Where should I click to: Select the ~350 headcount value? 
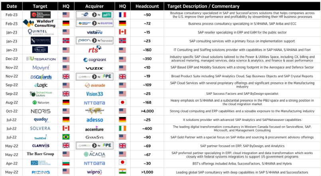point(147,59)
